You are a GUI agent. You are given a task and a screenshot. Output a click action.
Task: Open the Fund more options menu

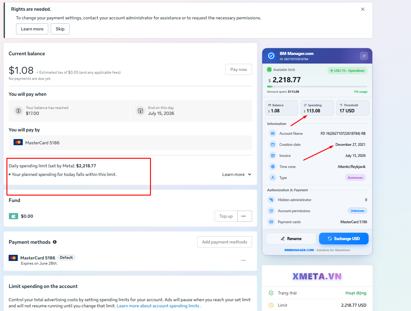click(245, 216)
